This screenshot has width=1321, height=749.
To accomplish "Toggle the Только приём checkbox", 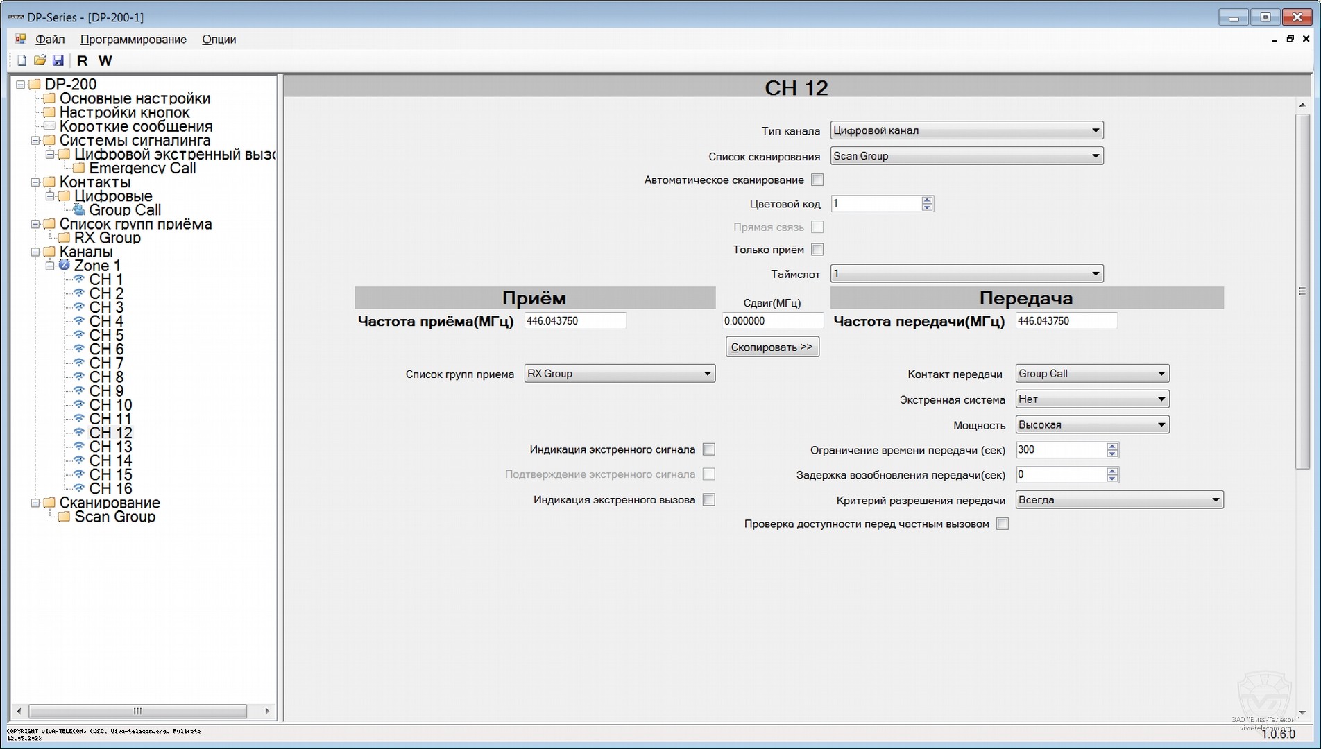I will tap(817, 250).
